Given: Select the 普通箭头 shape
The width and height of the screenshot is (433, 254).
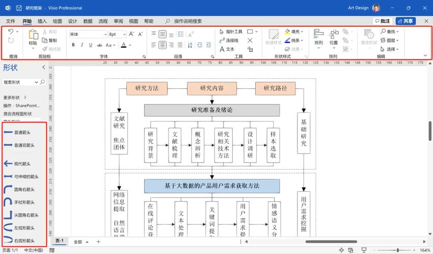Looking at the screenshot, I should (17, 132).
